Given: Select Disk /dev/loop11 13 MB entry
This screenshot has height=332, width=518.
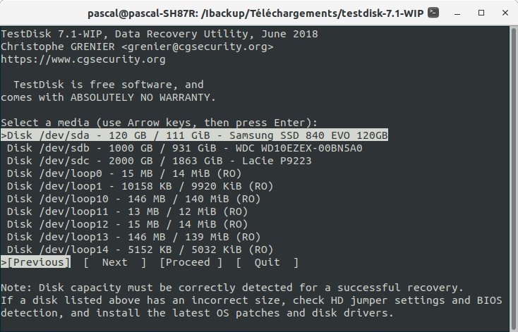Looking at the screenshot, I should [128, 211].
